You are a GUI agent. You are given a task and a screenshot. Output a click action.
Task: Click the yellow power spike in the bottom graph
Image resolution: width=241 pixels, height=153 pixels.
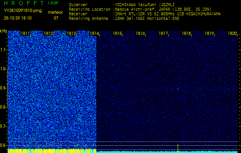point(178,148)
